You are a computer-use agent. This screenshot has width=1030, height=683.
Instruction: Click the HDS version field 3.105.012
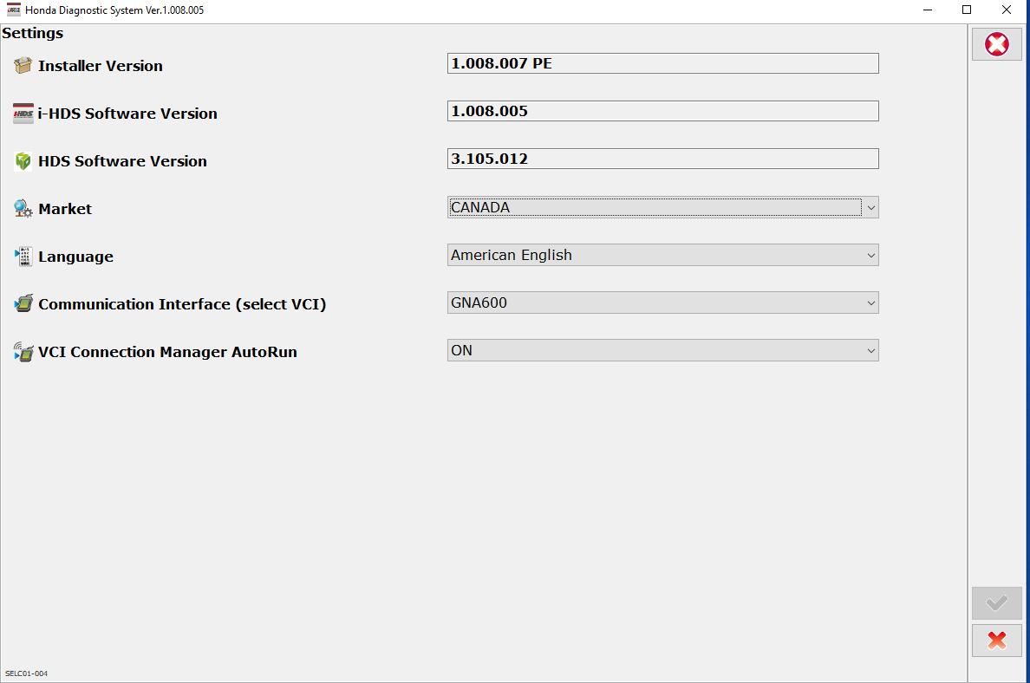click(x=662, y=159)
